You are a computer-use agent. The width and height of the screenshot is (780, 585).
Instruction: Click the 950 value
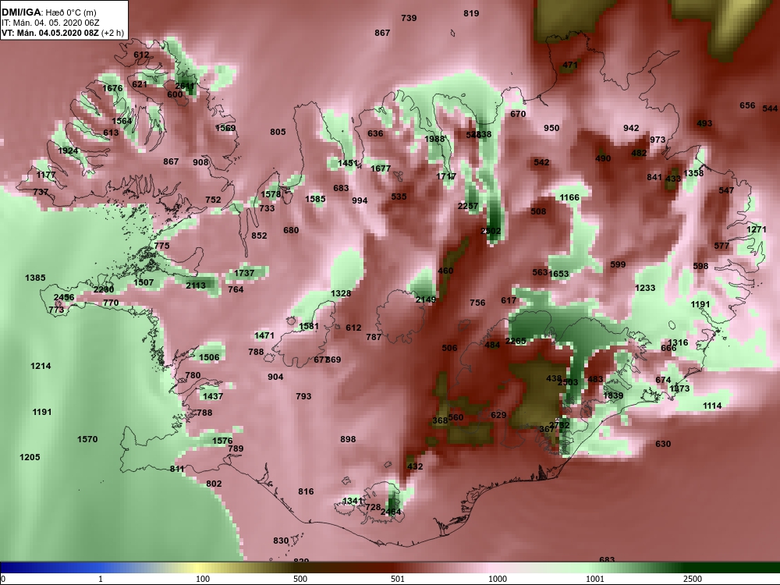tap(551, 128)
